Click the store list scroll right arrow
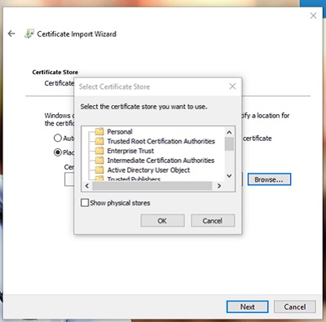 click(x=219, y=186)
